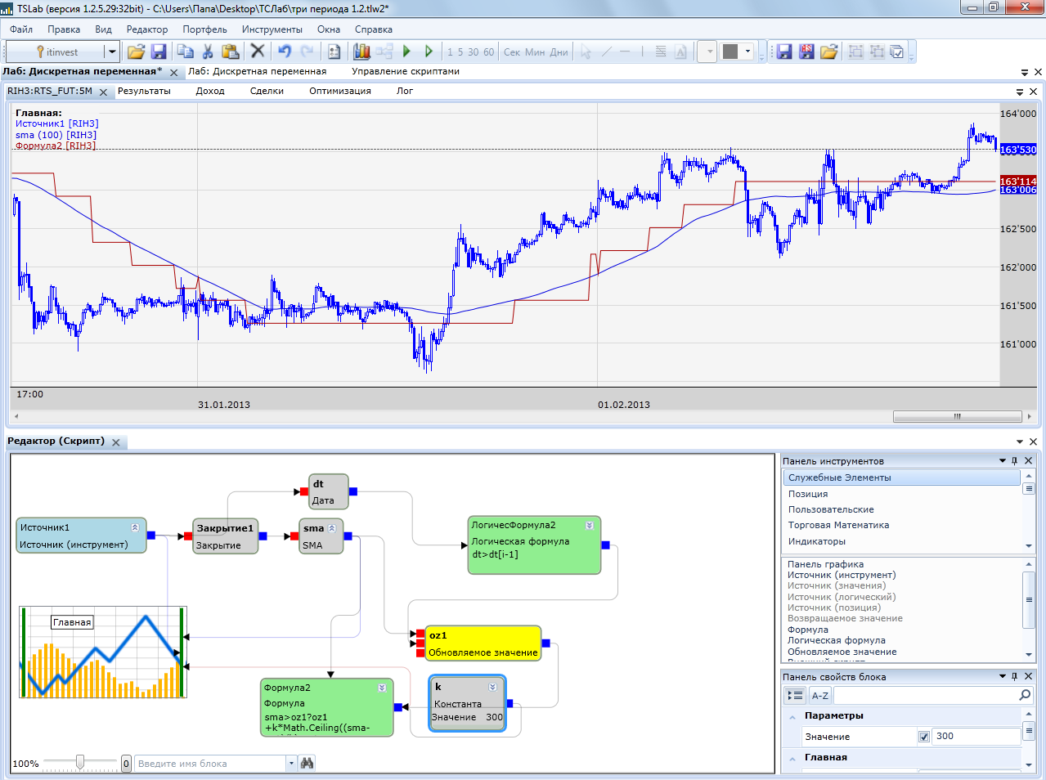Viewport: 1046px width, 780px height.
Task: Click the binoculars search icon in editor
Action: tap(307, 763)
